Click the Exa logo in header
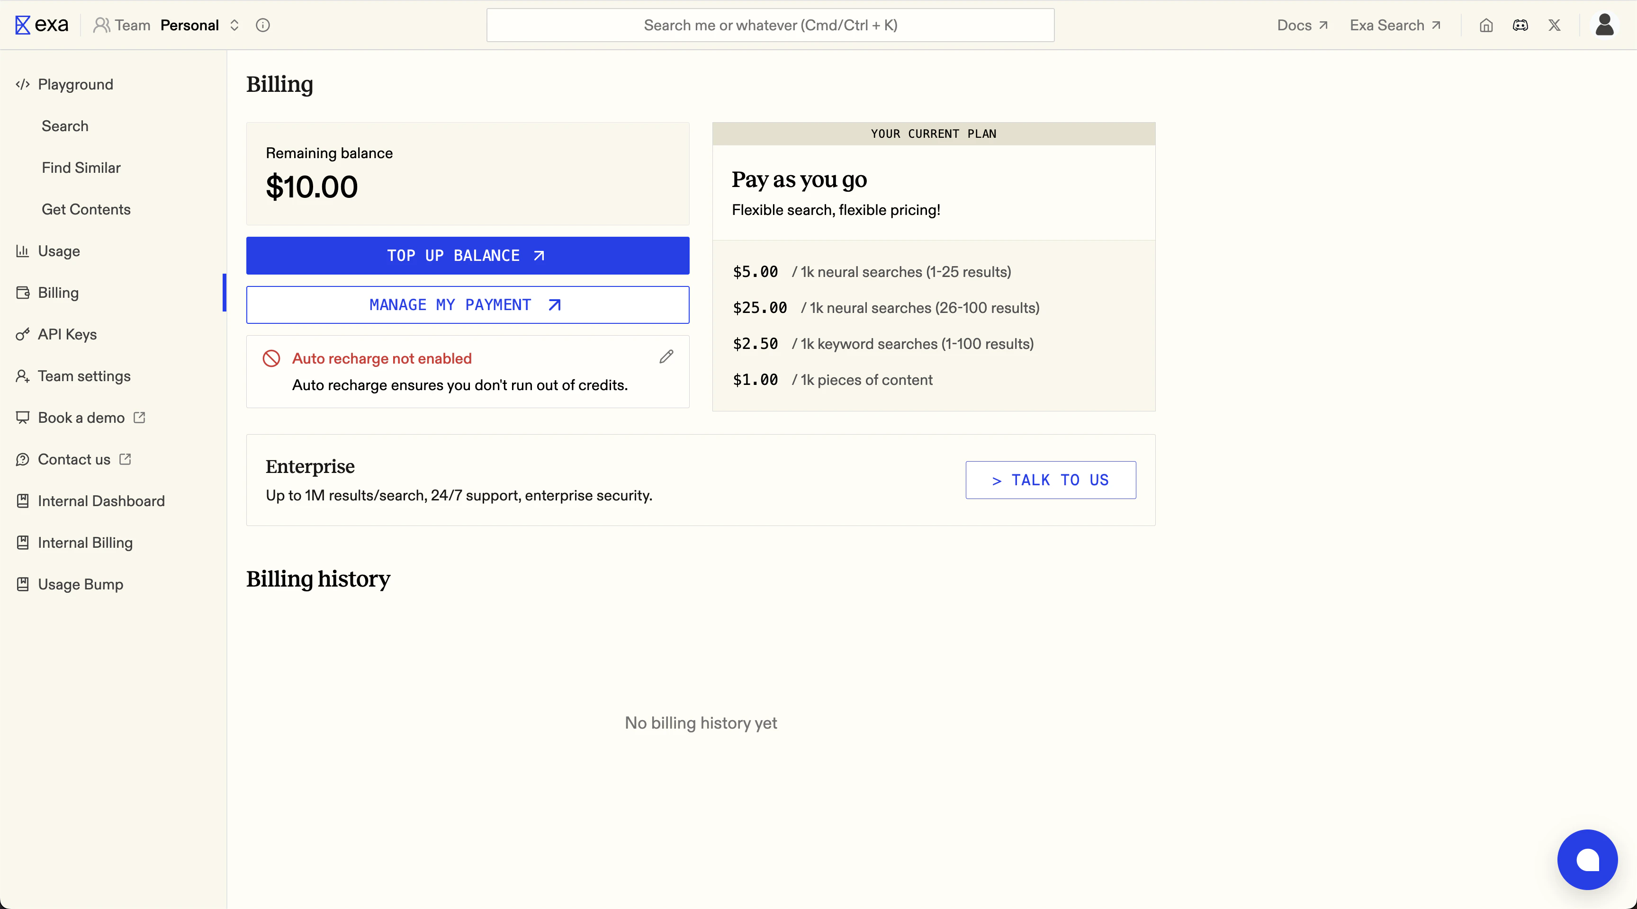Viewport: 1637px width, 909px height. 42,25
